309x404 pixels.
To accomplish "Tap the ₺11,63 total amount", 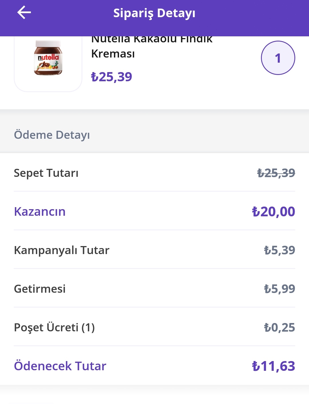I will pyautogui.click(x=273, y=366).
